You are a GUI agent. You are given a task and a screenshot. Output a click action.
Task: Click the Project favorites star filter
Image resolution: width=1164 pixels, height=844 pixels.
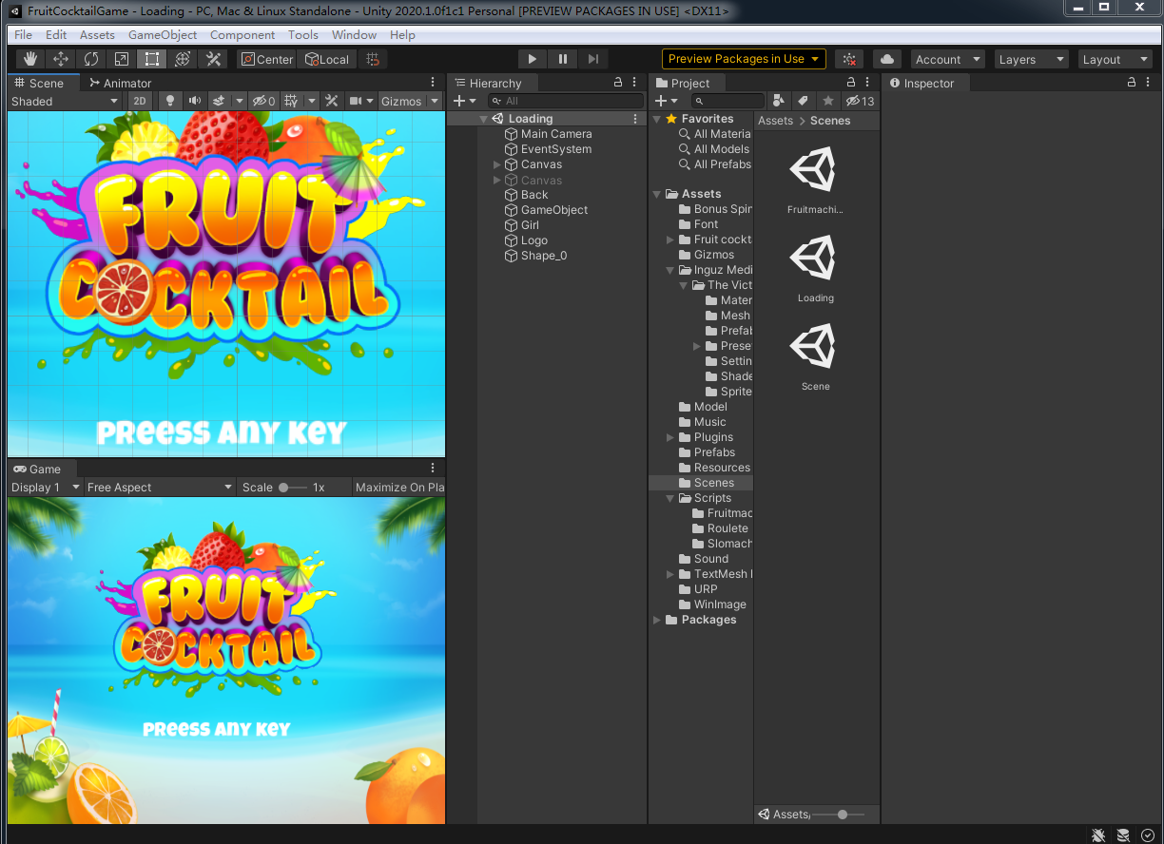(x=828, y=101)
